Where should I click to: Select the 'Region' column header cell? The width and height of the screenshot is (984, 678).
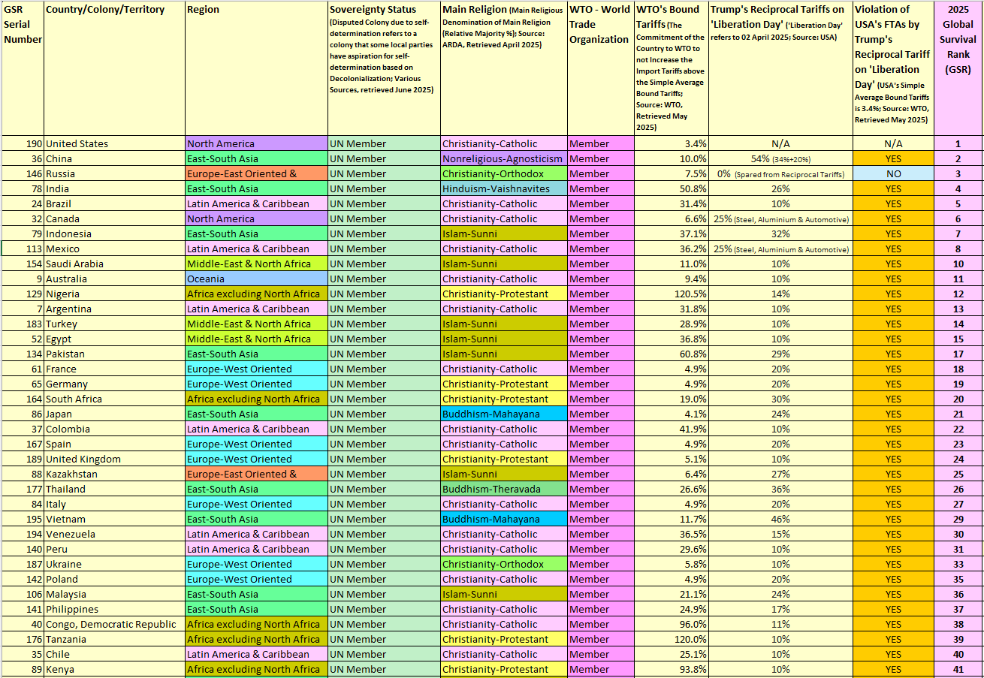click(x=256, y=69)
